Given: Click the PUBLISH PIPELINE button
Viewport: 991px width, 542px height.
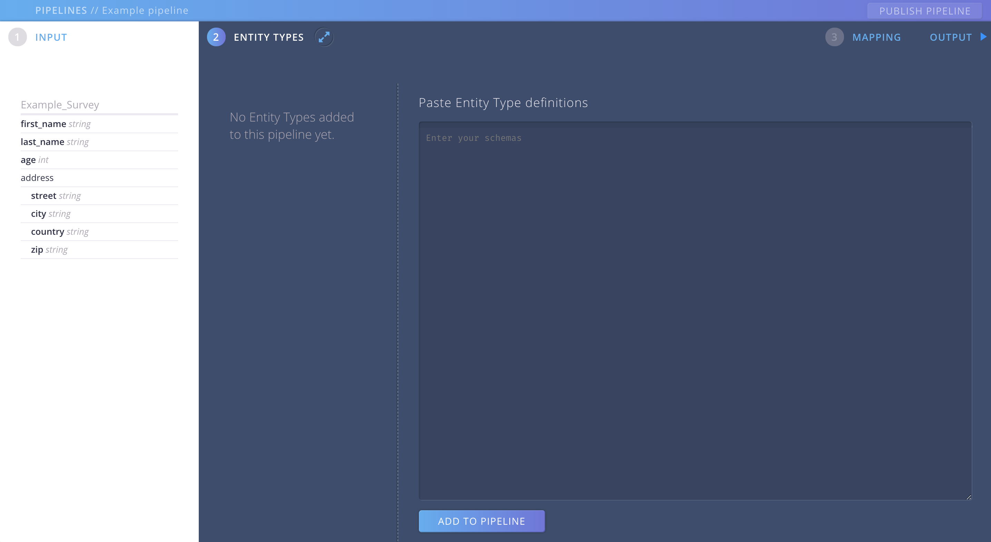Looking at the screenshot, I should coord(924,10).
